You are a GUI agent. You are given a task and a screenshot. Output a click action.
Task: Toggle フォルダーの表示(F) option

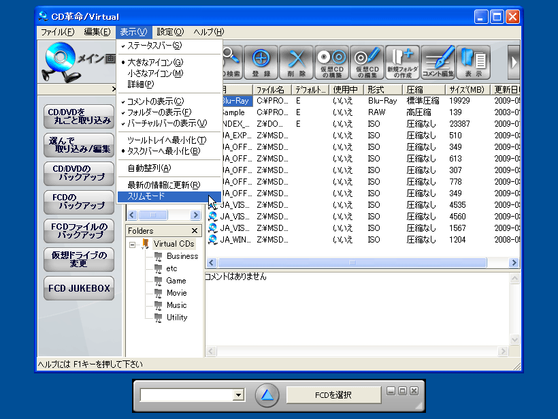[169, 112]
